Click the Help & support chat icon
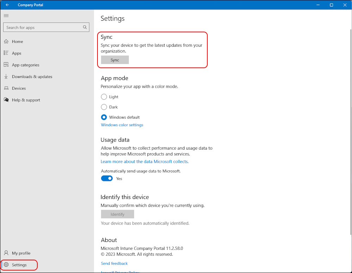Viewport: 352px width, 273px height. click(x=6, y=100)
